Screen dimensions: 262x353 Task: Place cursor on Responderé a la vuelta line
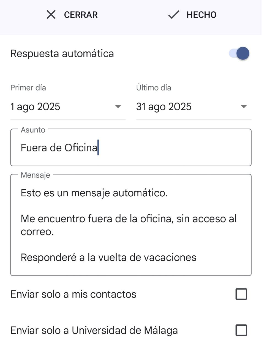tap(109, 258)
